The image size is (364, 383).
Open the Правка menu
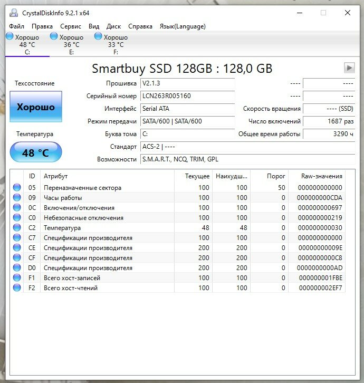tap(42, 26)
